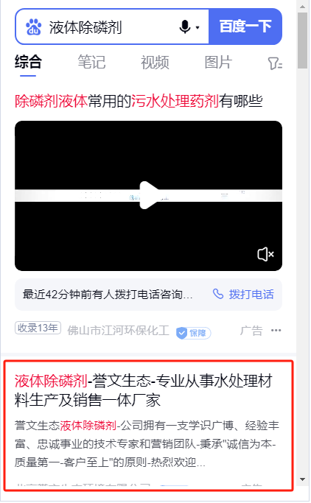Click the 百度一下 search button
The width and height of the screenshot is (311, 503).
point(245,27)
